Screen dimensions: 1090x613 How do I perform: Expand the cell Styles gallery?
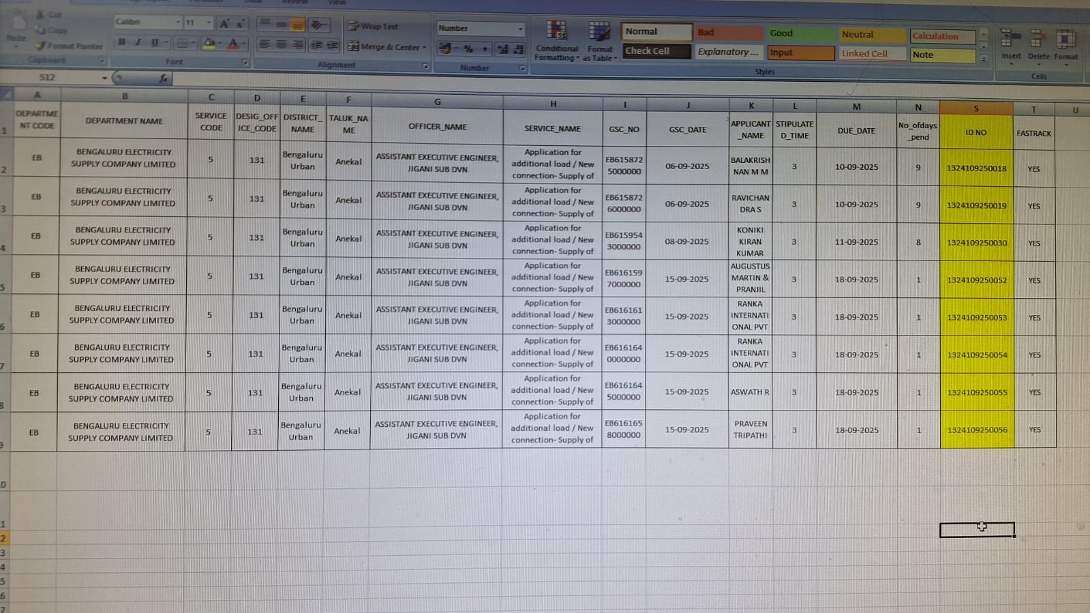click(984, 59)
